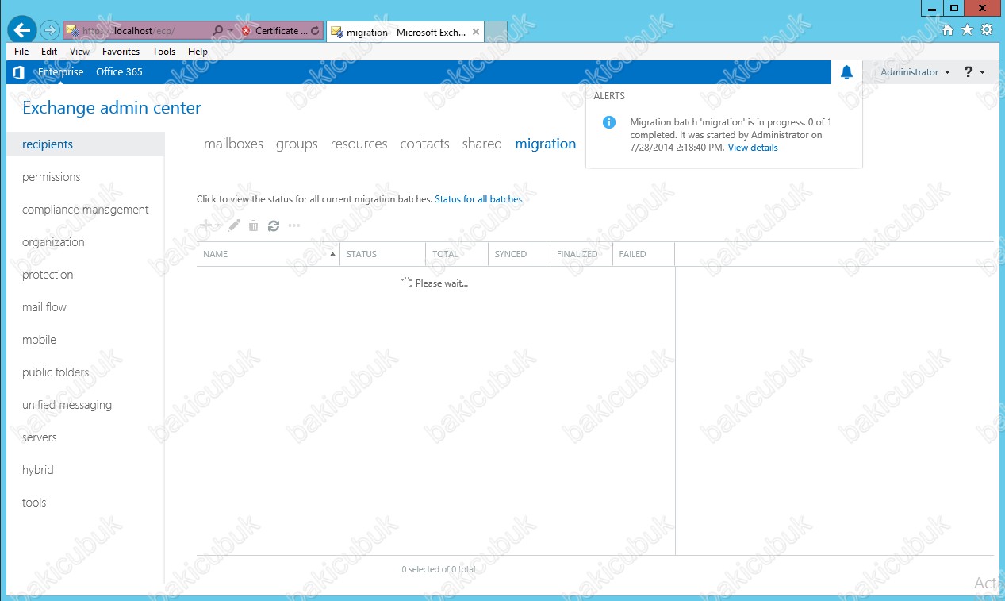The image size is (1005, 601).
Task: Click the info icon in the alert
Action: tap(609, 122)
